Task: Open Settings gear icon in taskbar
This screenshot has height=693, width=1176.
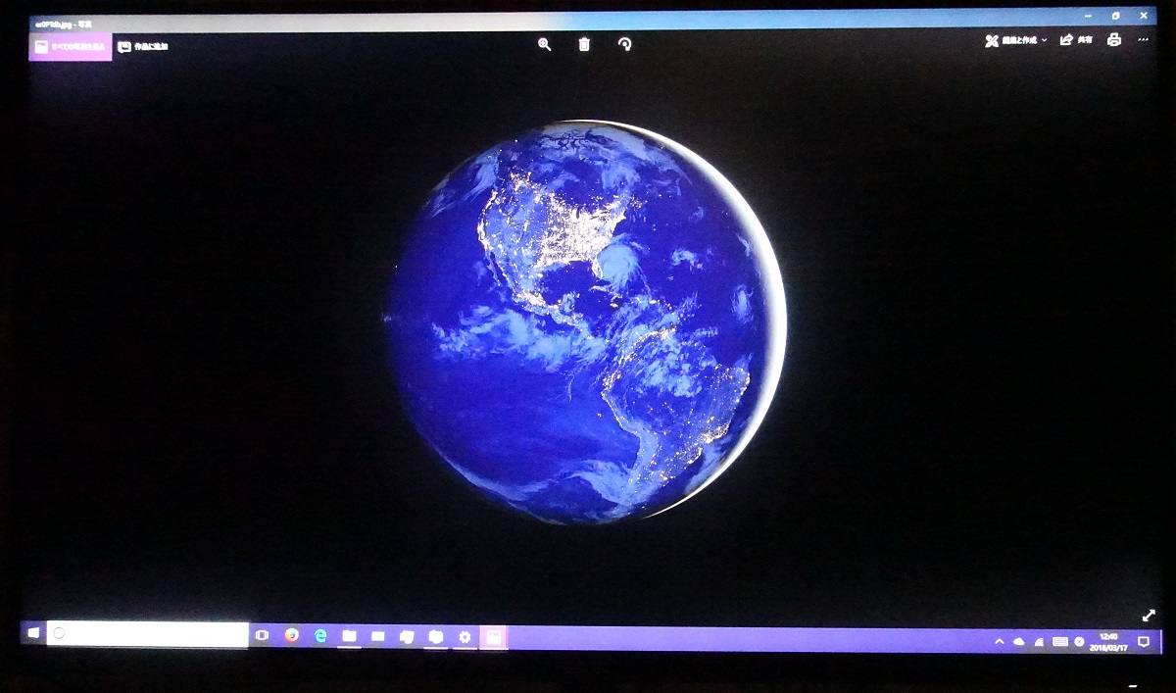Action: 465,637
